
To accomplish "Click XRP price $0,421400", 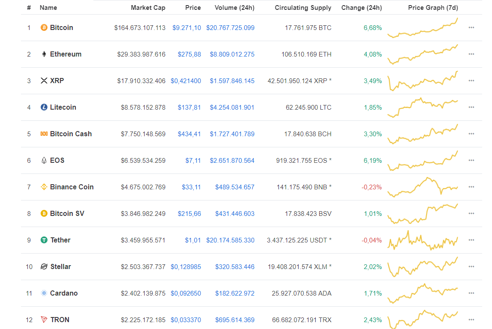I will [x=186, y=81].
